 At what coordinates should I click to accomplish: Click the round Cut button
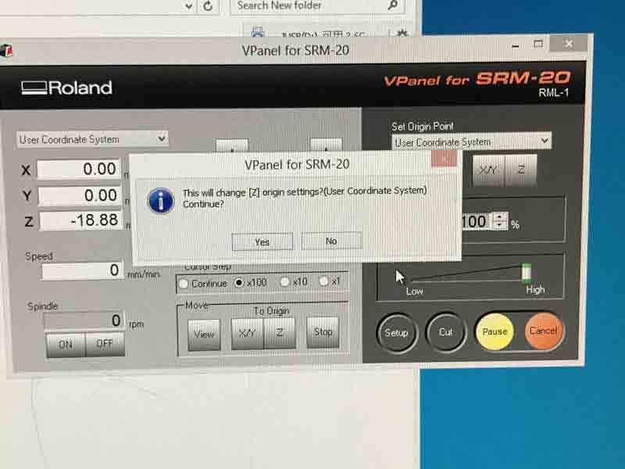click(x=445, y=332)
